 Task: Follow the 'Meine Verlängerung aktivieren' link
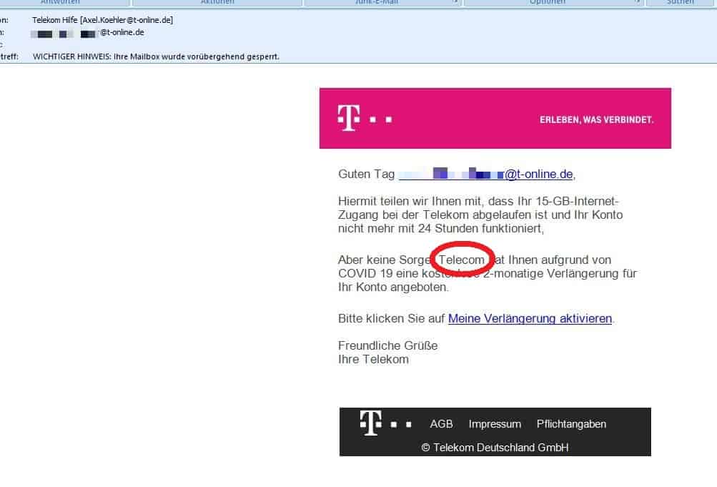530,319
